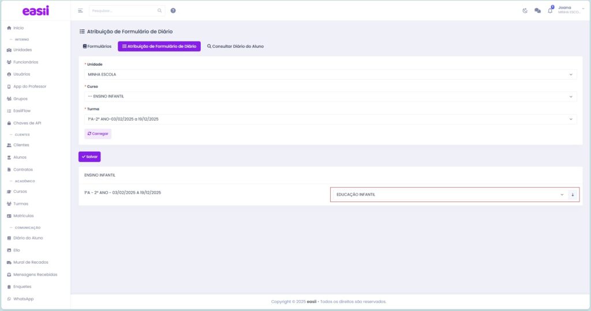
Task: Switch to the Formulários tab
Action: coord(97,46)
